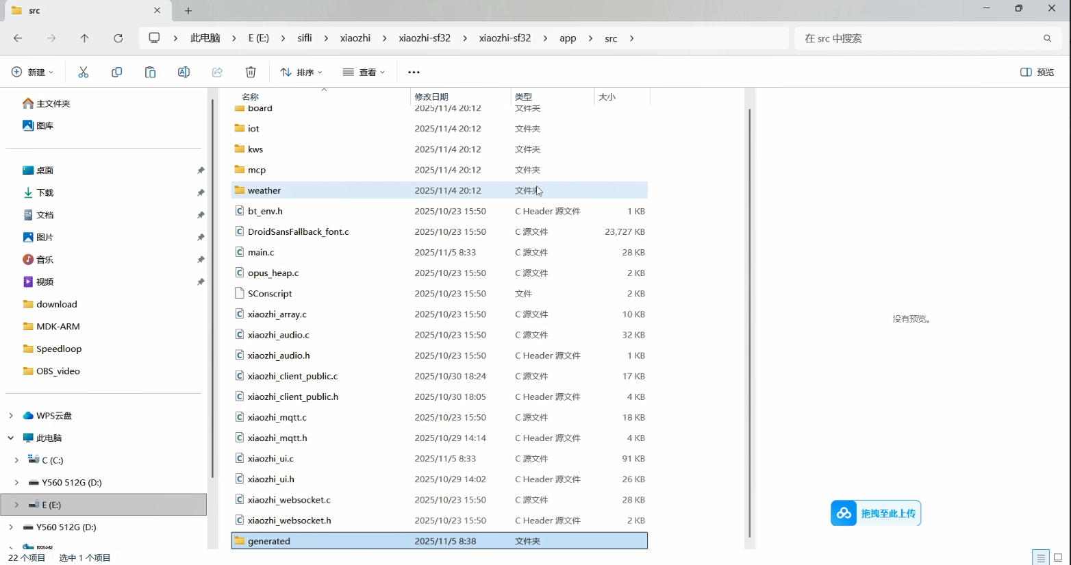Expand the C (C:) drive node
1071x565 pixels.
[16, 460]
